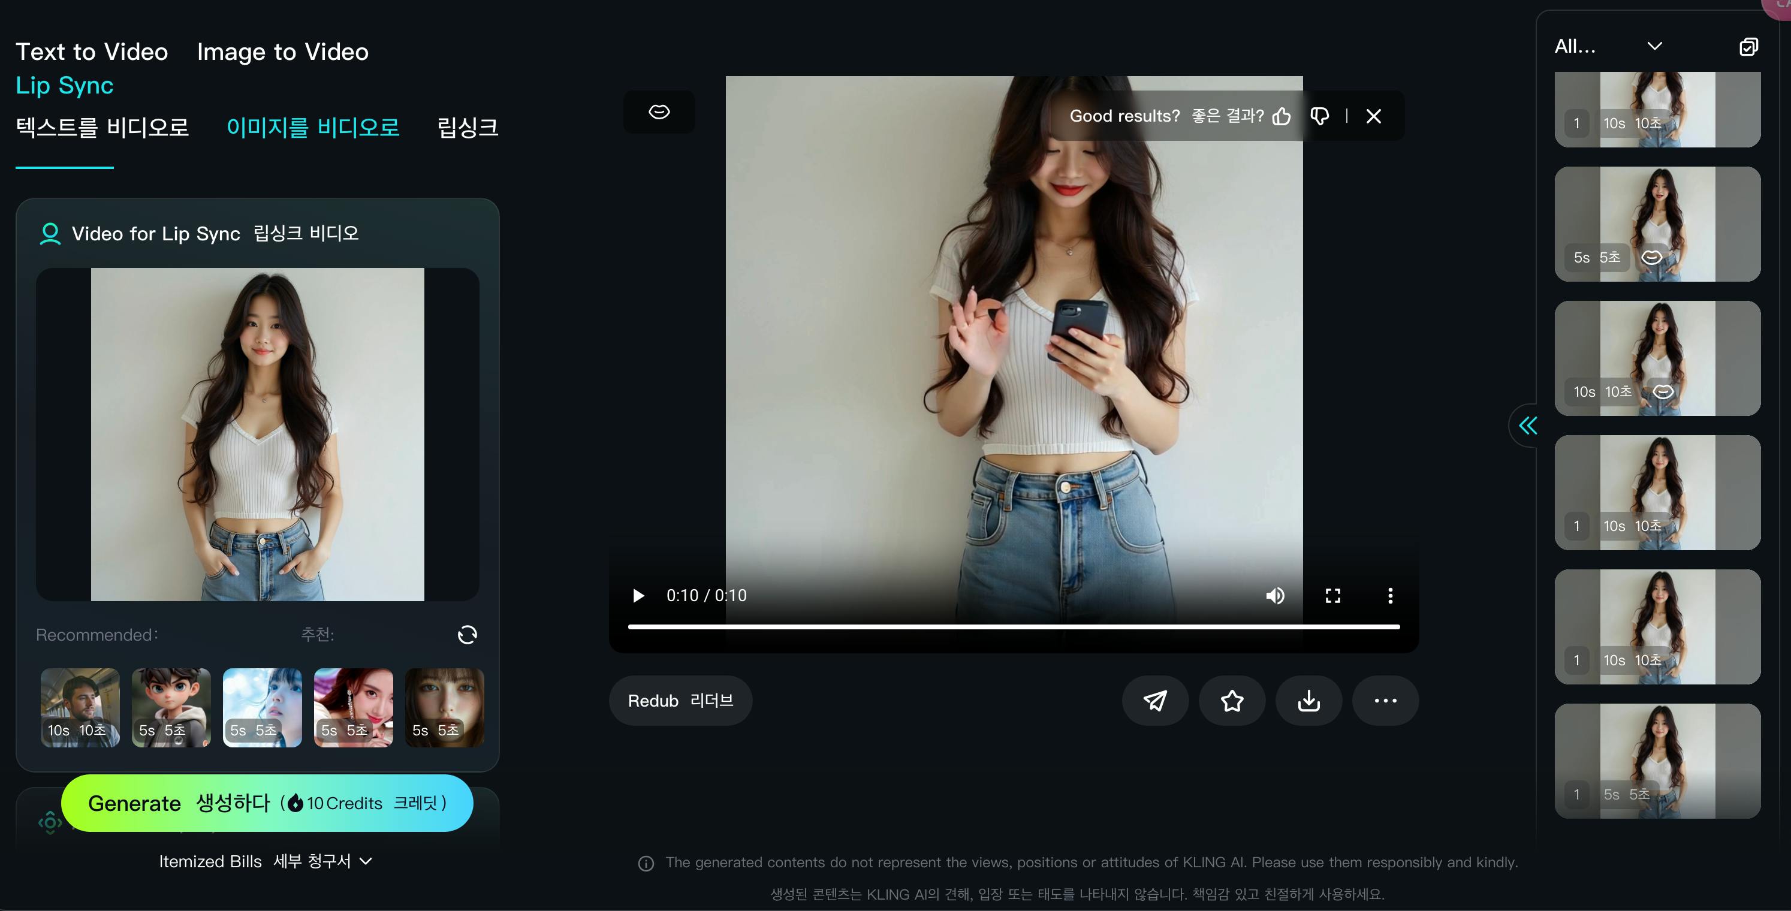
Task: Click the share paper plane icon
Action: click(x=1155, y=700)
